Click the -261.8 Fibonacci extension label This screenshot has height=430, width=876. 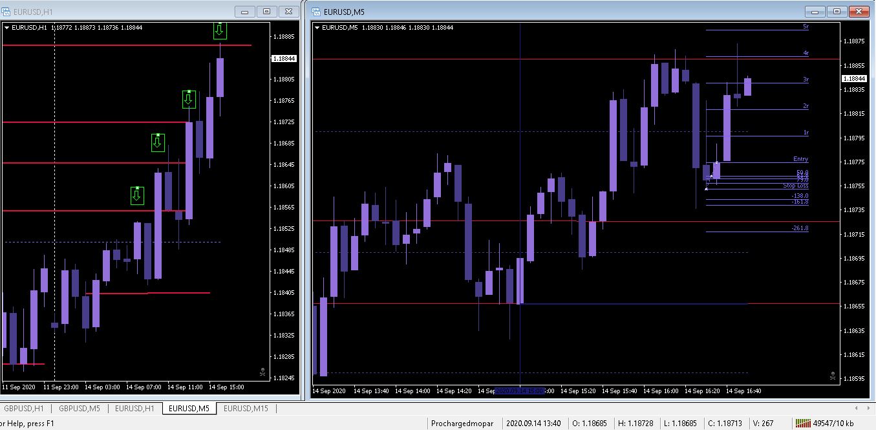800,228
